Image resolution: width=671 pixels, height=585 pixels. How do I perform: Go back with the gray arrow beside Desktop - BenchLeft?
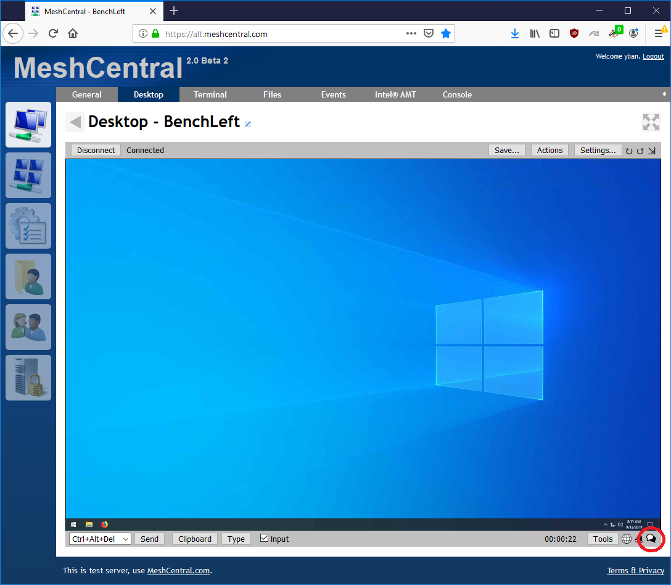point(75,122)
